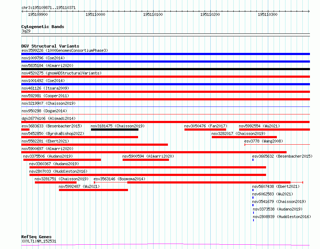Select nsv5607438 (Ebert2021) label

[276, 186]
